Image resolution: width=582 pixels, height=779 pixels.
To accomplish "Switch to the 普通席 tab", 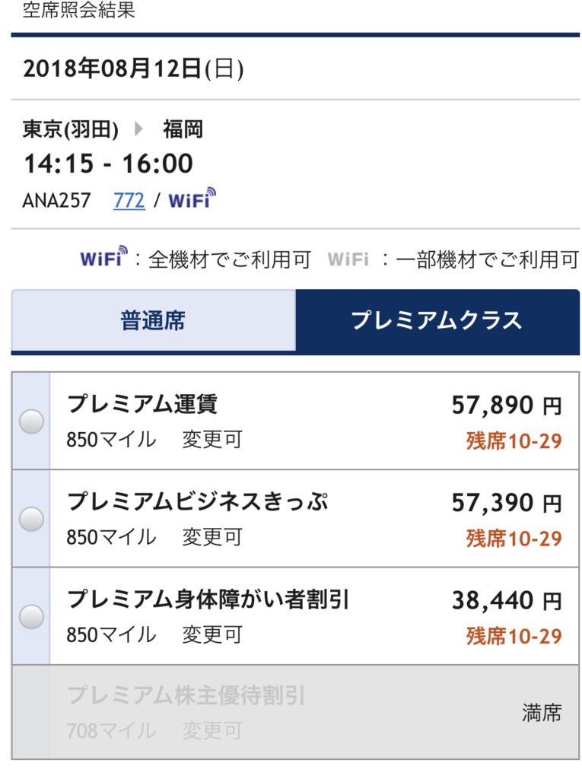I will click(153, 320).
